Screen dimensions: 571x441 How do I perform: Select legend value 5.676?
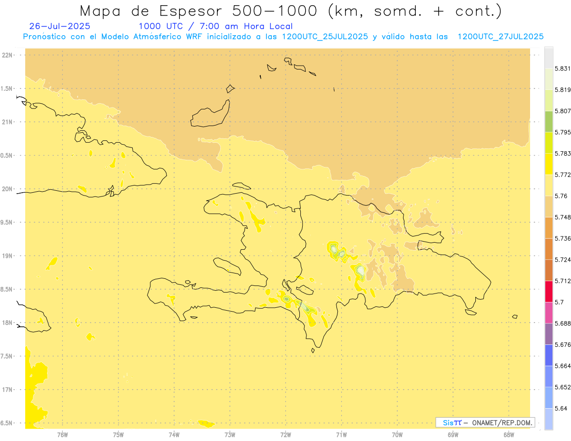coord(563,345)
